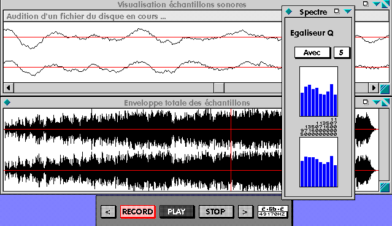Click the red playback cursor in the envelope
This screenshot has width=392, height=226.
pyautogui.click(x=231, y=150)
